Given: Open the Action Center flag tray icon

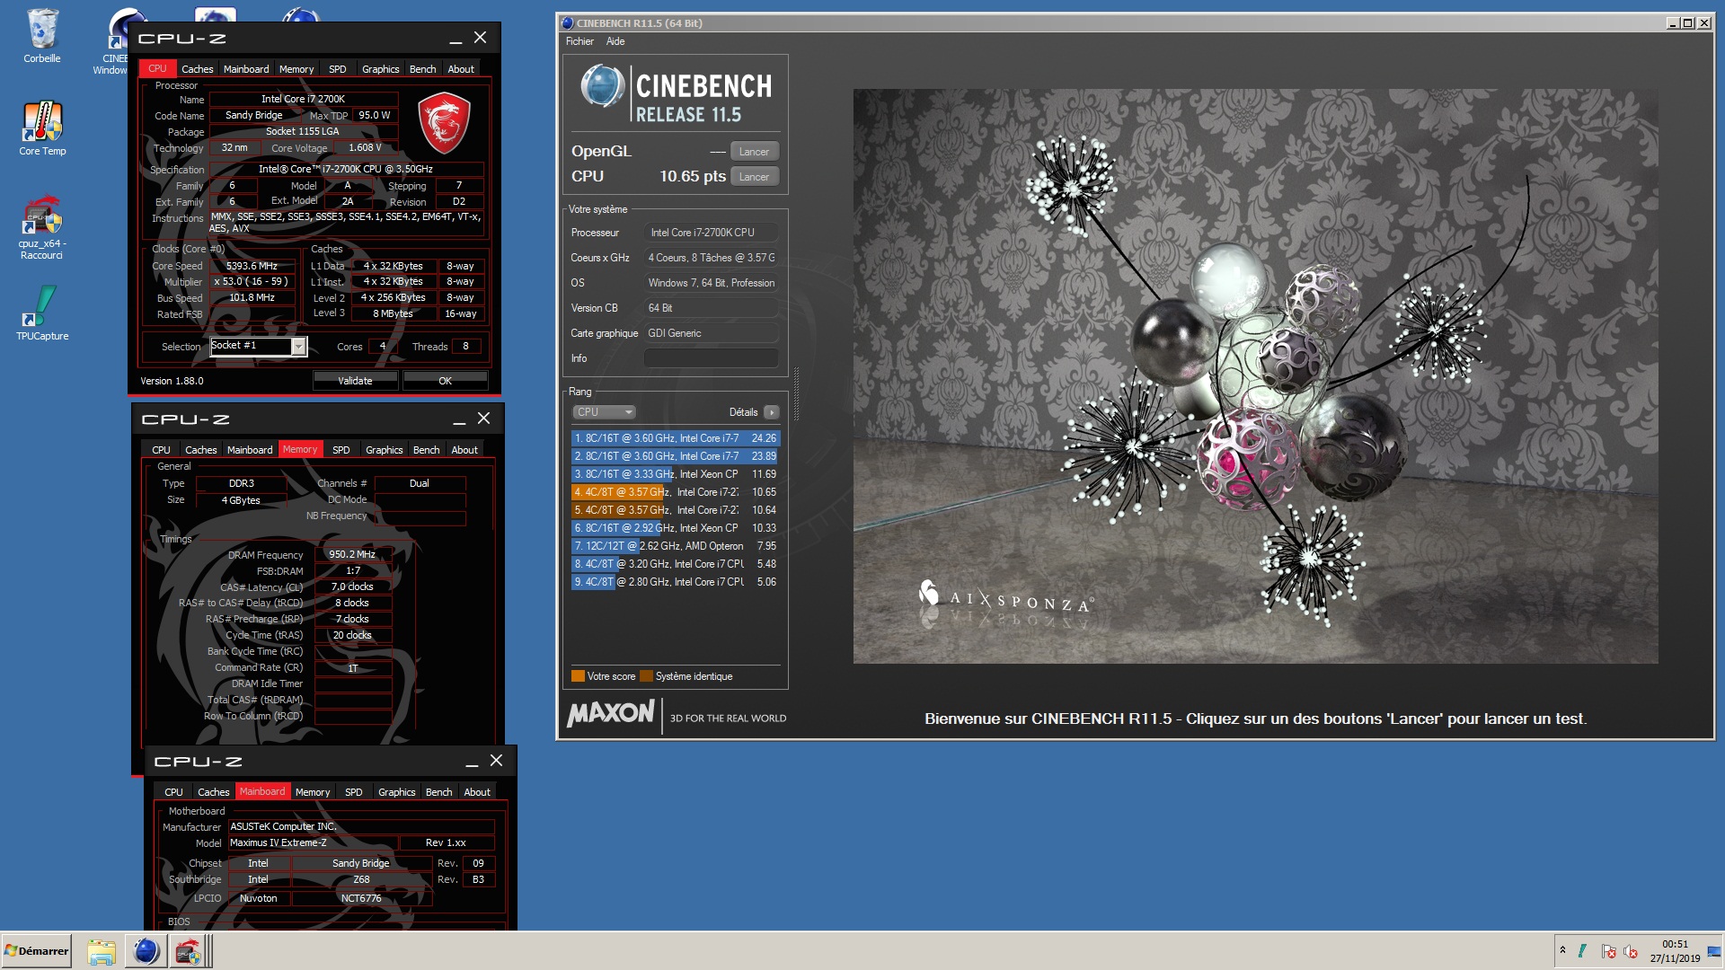Looking at the screenshot, I should tap(1608, 951).
